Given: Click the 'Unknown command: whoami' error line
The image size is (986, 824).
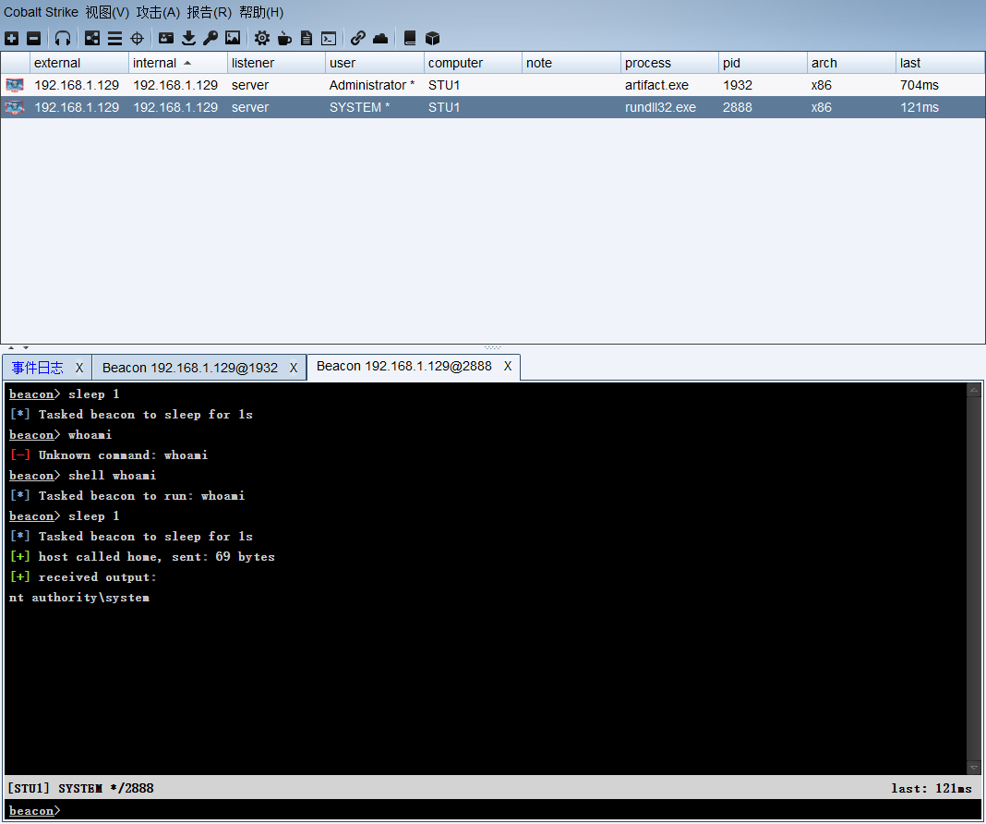Looking at the screenshot, I should click(x=110, y=454).
